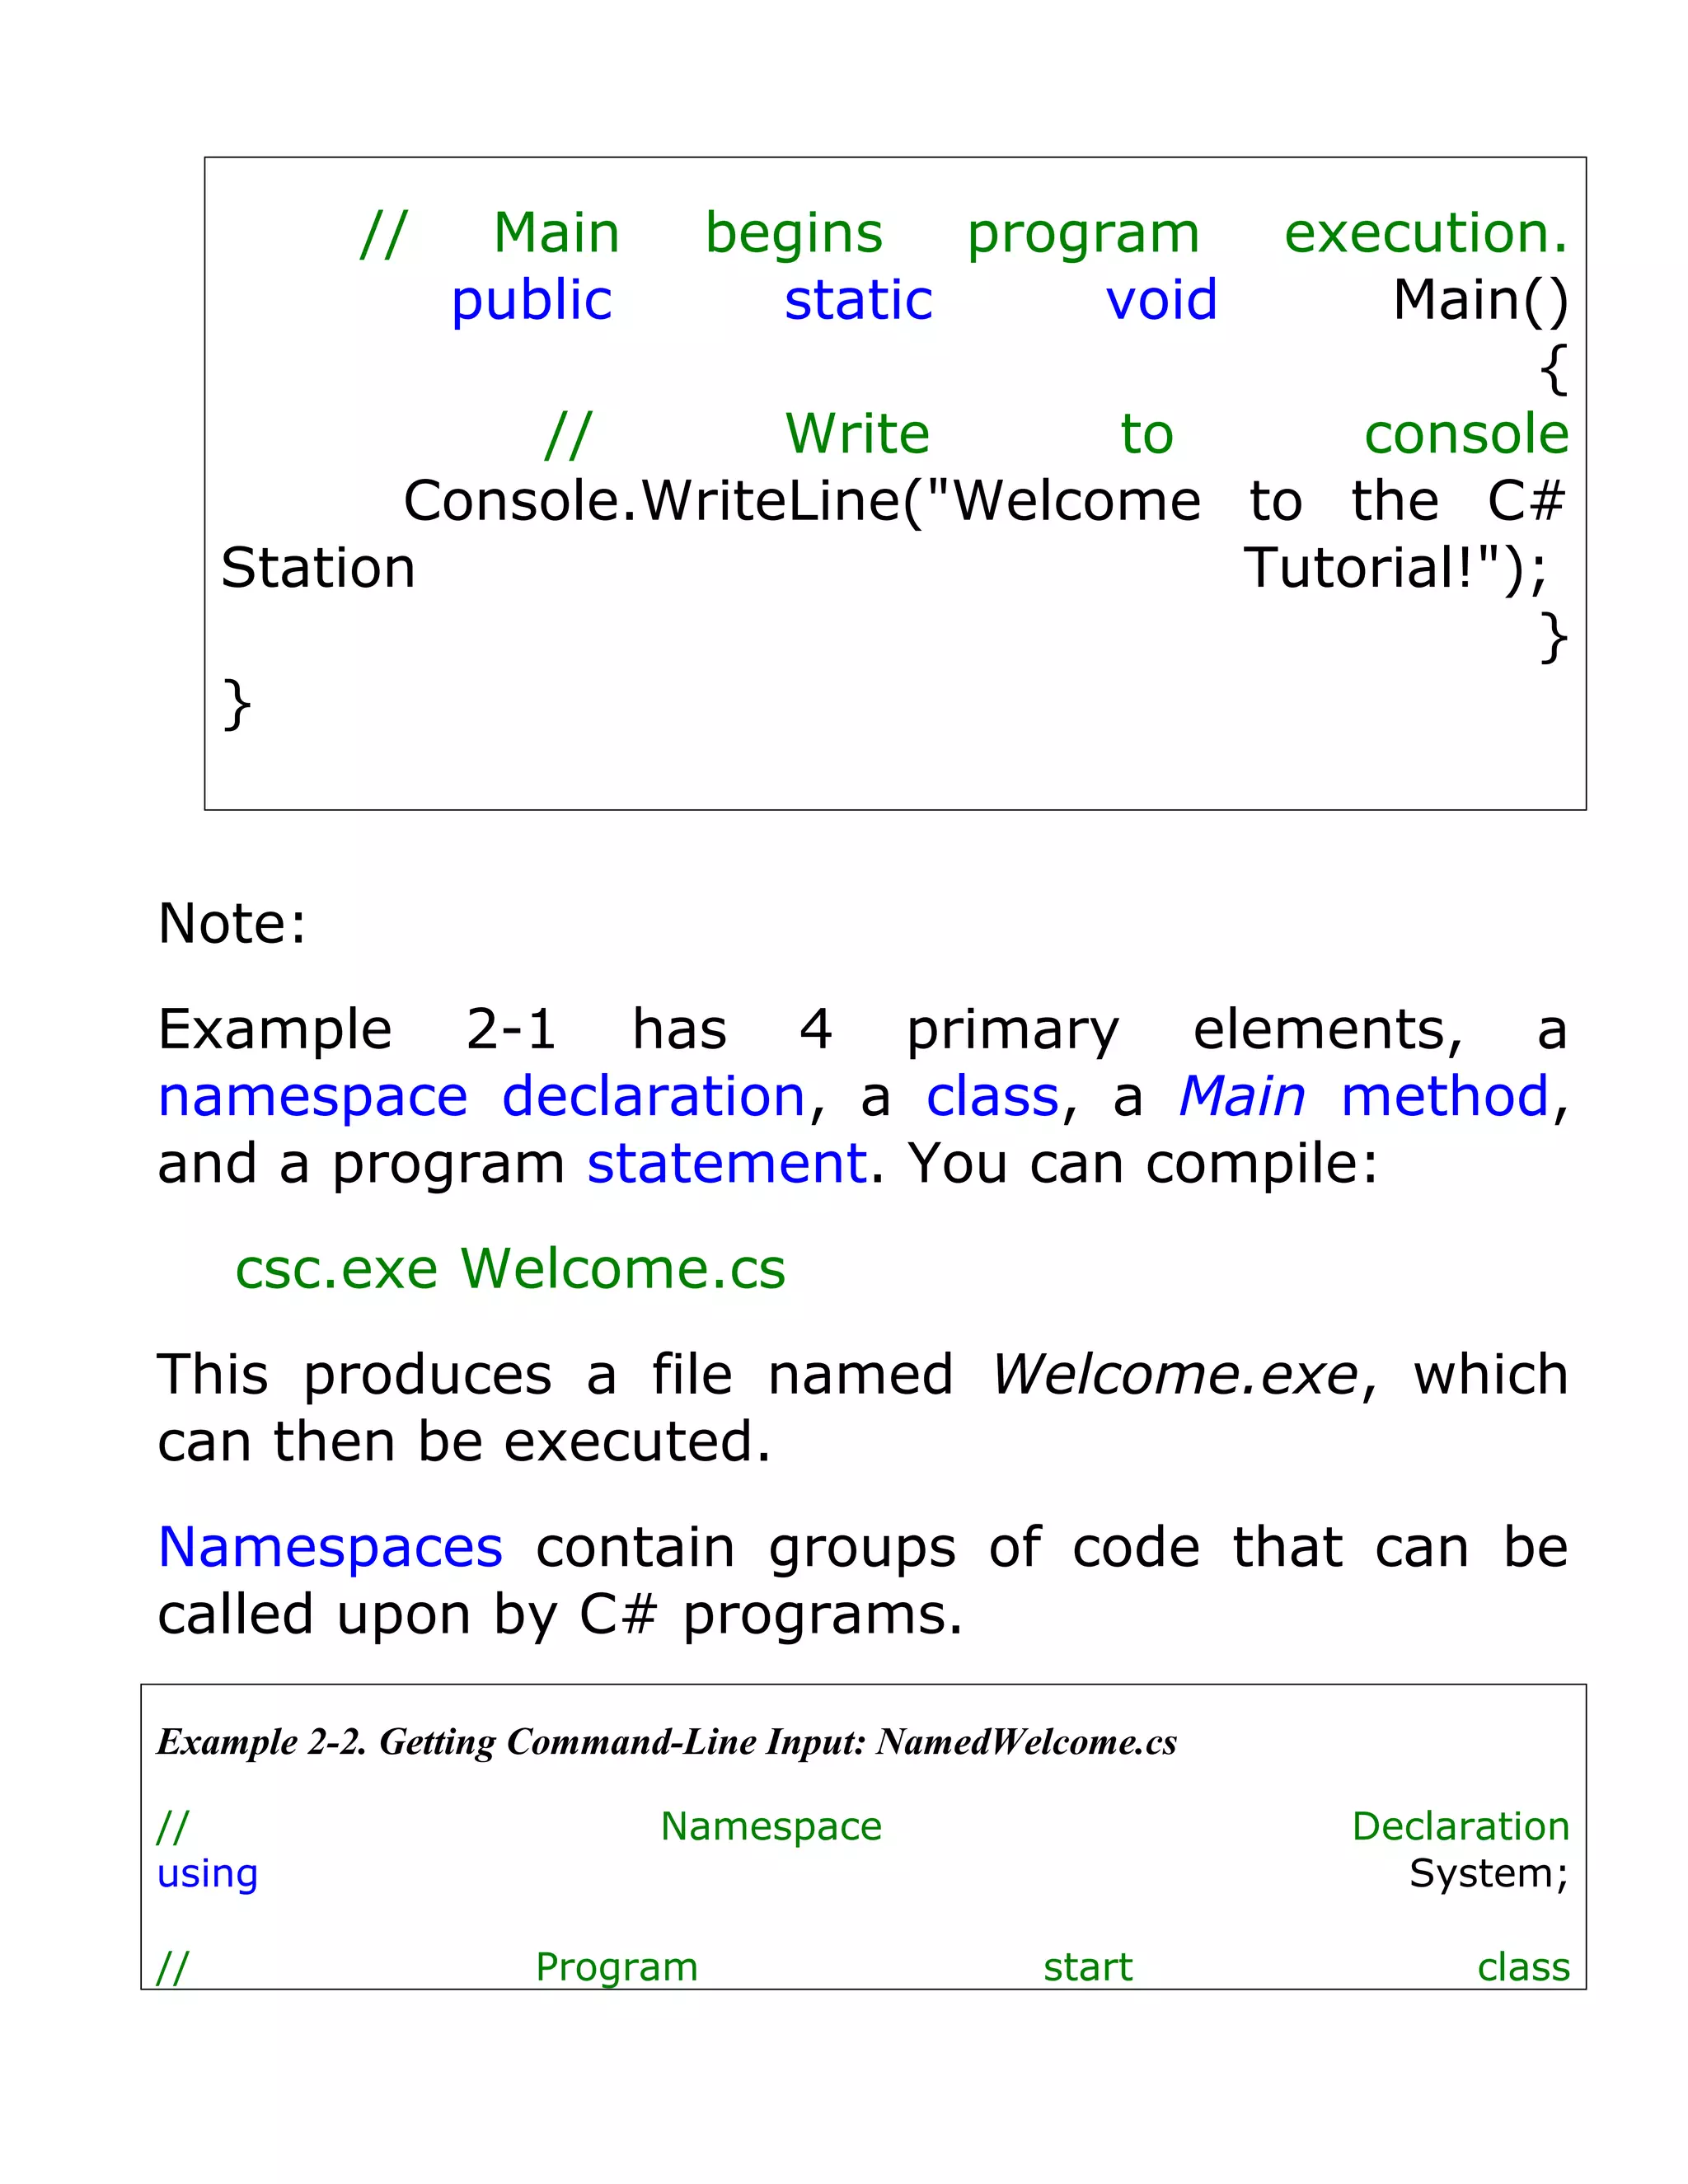Click the 'void' keyword in code
Image resolution: width=1688 pixels, height=2184 pixels.
(x=1161, y=300)
